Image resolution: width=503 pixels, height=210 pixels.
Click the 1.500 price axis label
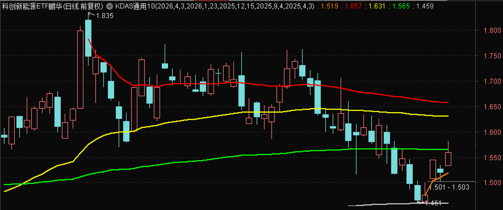(492, 183)
